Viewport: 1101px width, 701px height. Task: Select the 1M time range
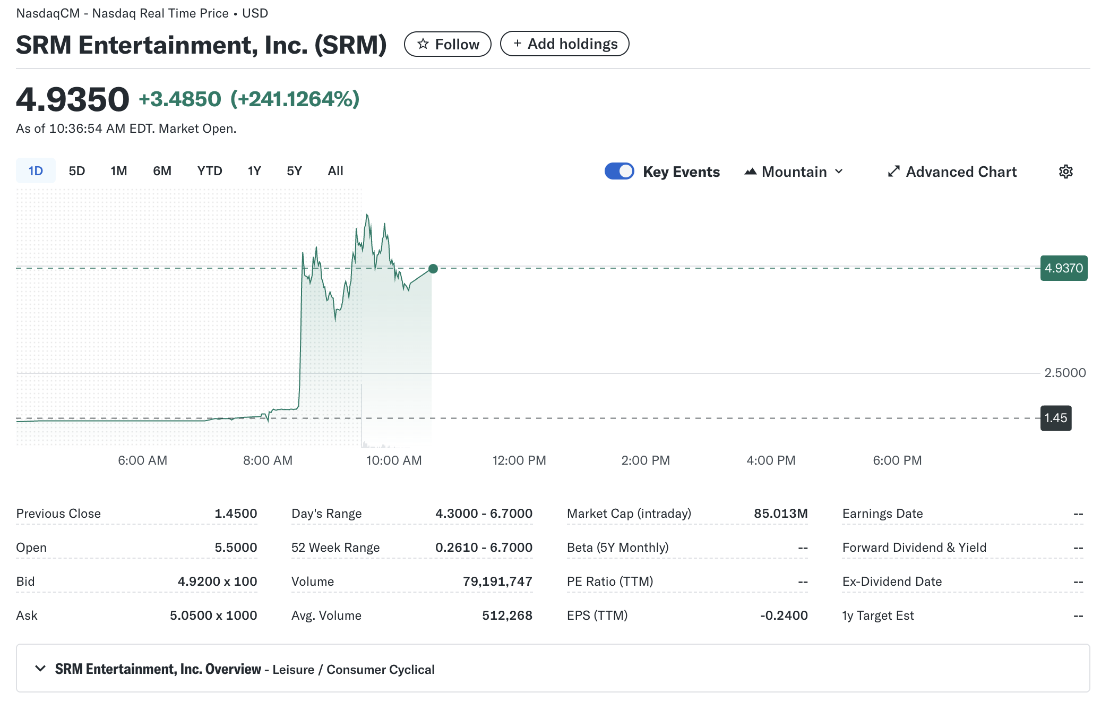[119, 171]
